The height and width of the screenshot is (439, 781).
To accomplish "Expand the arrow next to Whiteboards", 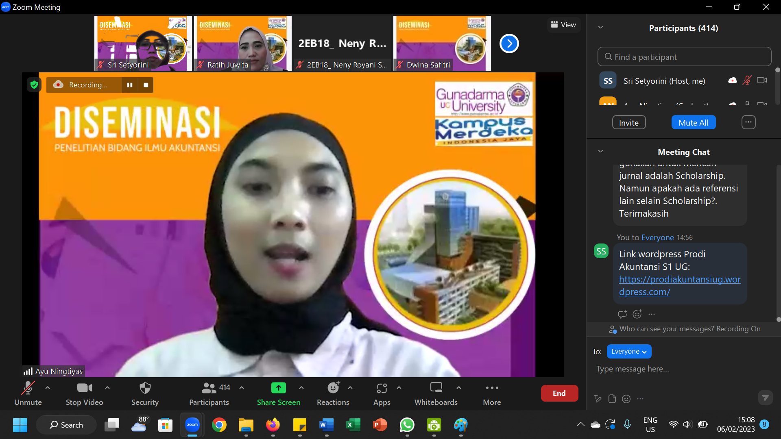I will 459,388.
